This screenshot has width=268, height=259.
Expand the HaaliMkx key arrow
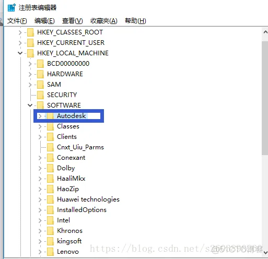click(x=40, y=179)
